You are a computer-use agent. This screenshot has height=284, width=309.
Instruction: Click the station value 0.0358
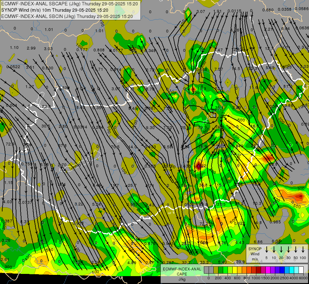(285, 9)
